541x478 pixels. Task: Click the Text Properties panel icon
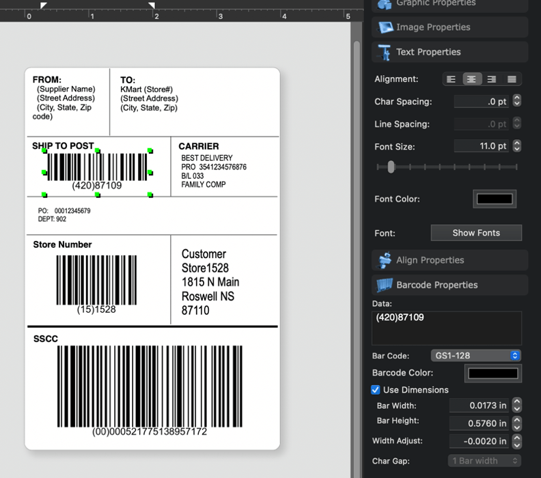point(384,52)
